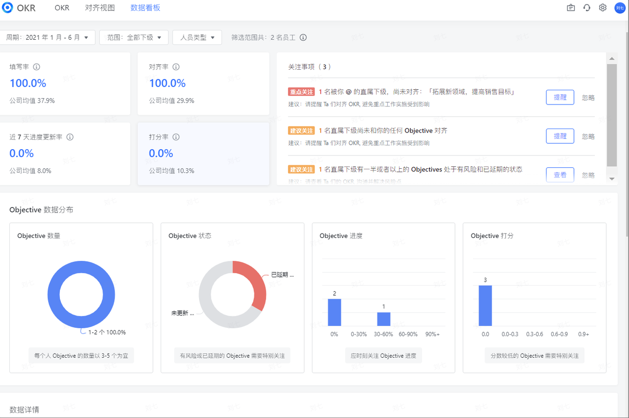Open the headset support icon
The width and height of the screenshot is (629, 418).
[x=587, y=8]
